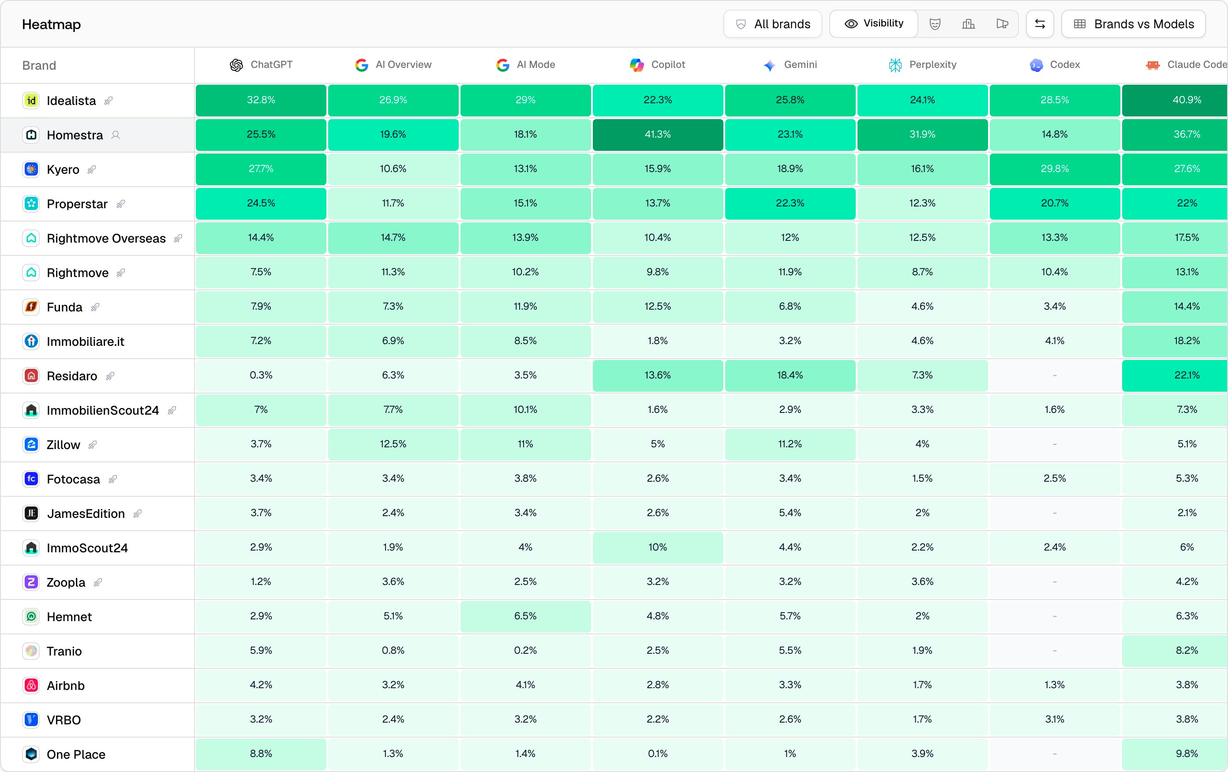
Task: Click the link icon next to Zillow
Action: (92, 445)
